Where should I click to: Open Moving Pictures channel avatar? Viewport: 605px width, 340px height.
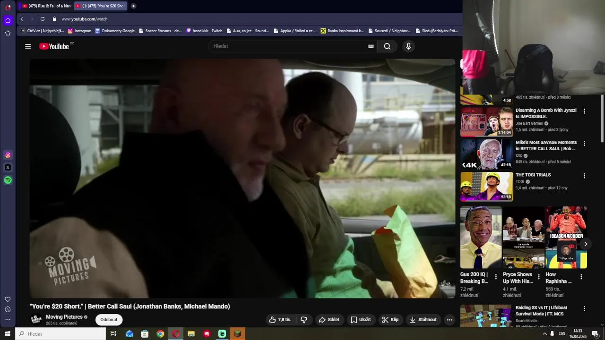[36, 320]
